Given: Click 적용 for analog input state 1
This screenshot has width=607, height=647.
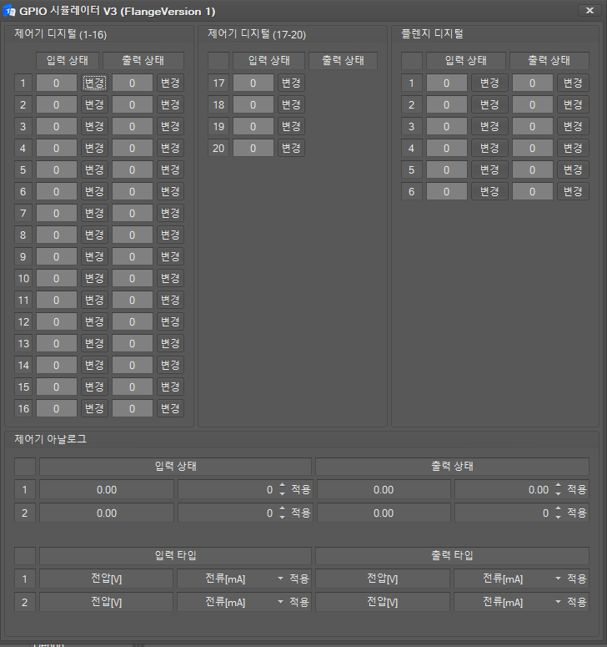Looking at the screenshot, I should (300, 490).
